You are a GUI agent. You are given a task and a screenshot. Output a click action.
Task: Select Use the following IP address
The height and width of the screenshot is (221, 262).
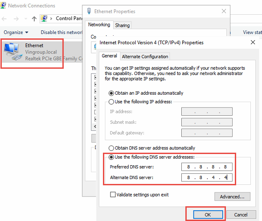(x=140, y=102)
